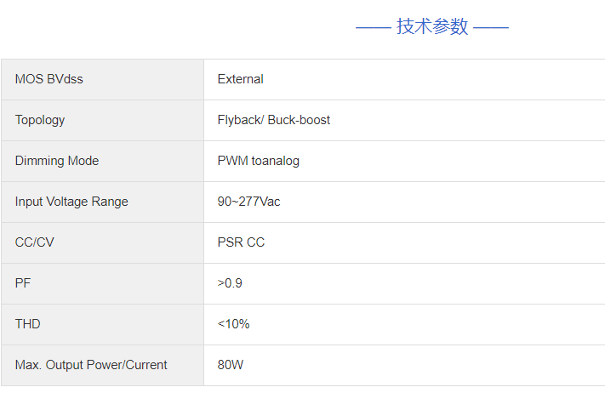
Task: Select the Input Voltage Range label
Action: click(71, 202)
